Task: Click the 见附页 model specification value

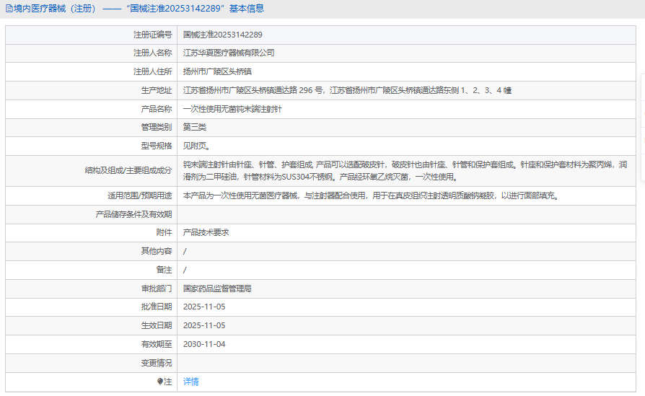Action: click(196, 146)
